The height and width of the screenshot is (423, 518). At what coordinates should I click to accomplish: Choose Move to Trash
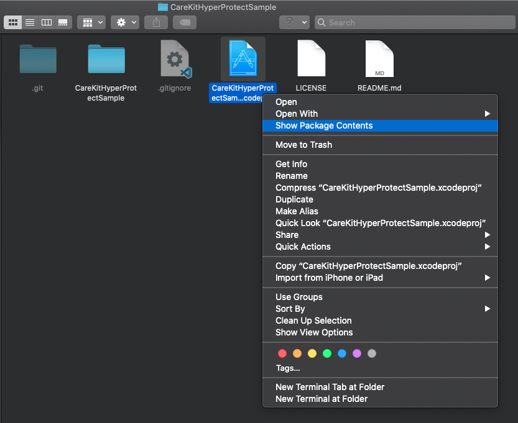(x=380, y=145)
